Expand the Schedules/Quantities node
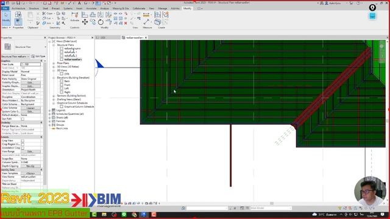The image size is (390, 219). click(50, 114)
